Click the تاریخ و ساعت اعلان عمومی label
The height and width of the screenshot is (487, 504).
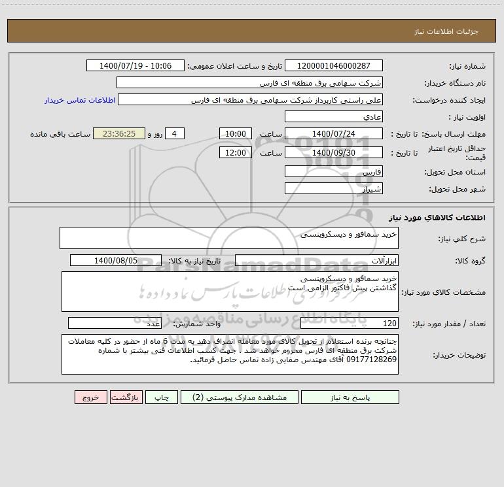click(234, 66)
